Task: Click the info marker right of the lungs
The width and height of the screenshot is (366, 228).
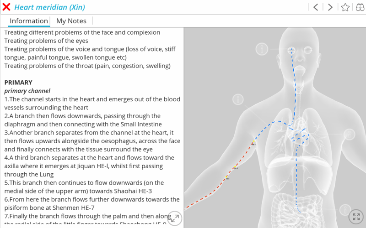Action: click(349, 135)
